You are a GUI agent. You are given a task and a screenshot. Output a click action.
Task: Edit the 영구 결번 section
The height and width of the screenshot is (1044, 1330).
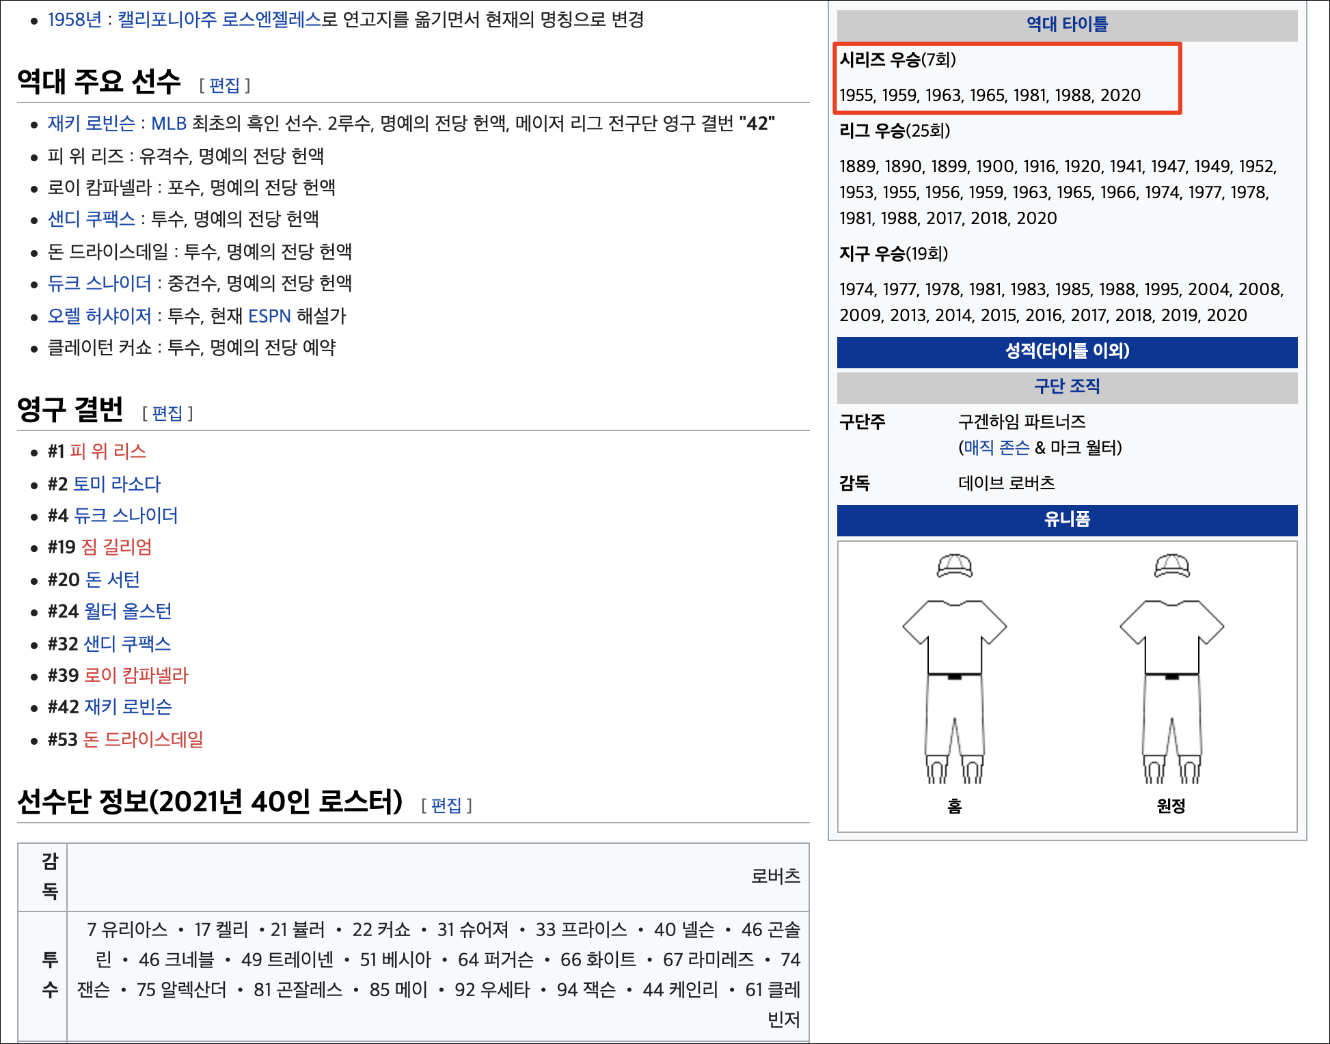(x=167, y=413)
